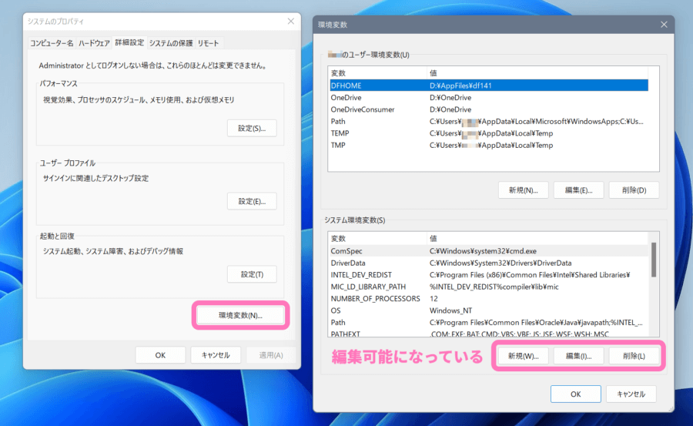Viewport: 693px width, 426px height.
Task: Close the 環境変数 dialog window
Action: coord(664,25)
